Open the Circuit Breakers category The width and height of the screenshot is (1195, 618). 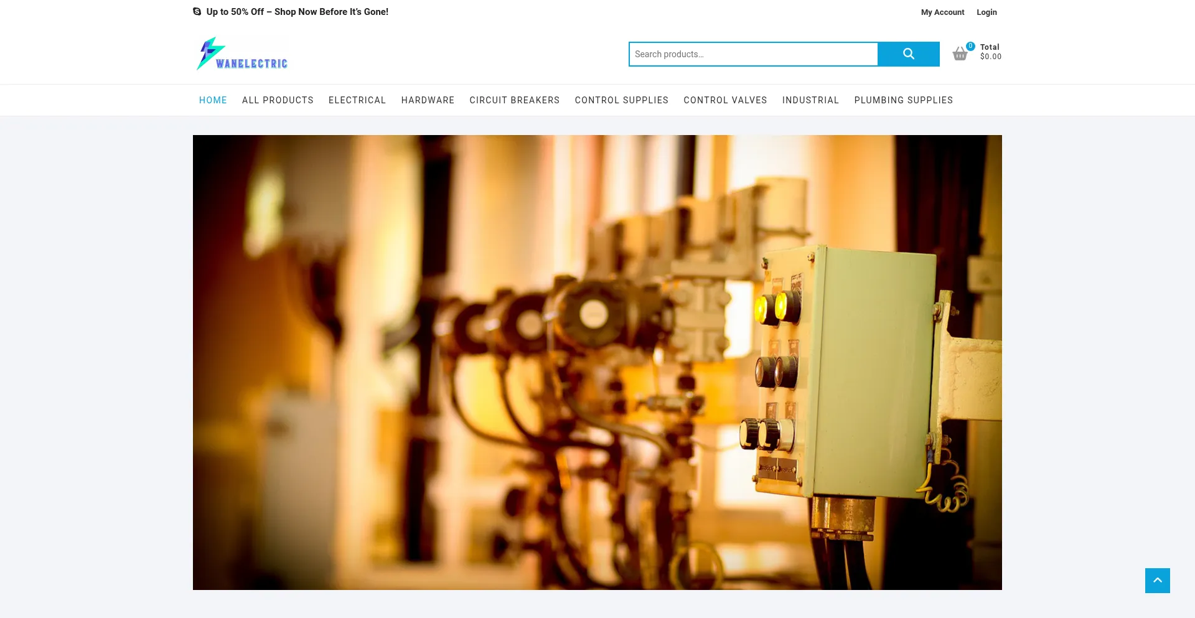(514, 100)
